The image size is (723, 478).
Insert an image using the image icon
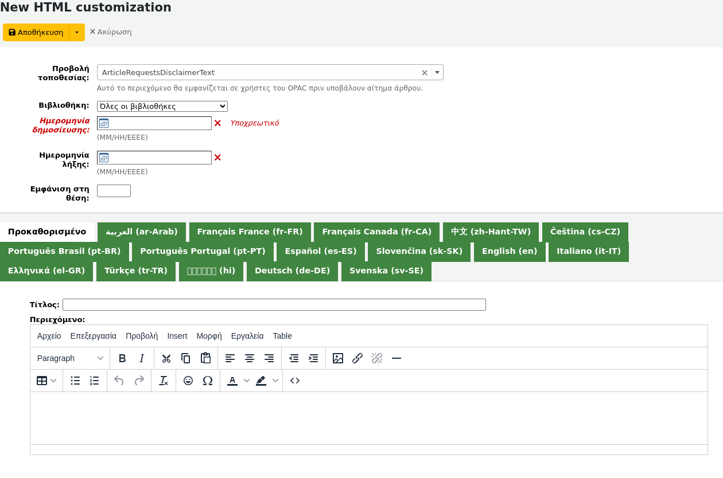click(x=338, y=358)
